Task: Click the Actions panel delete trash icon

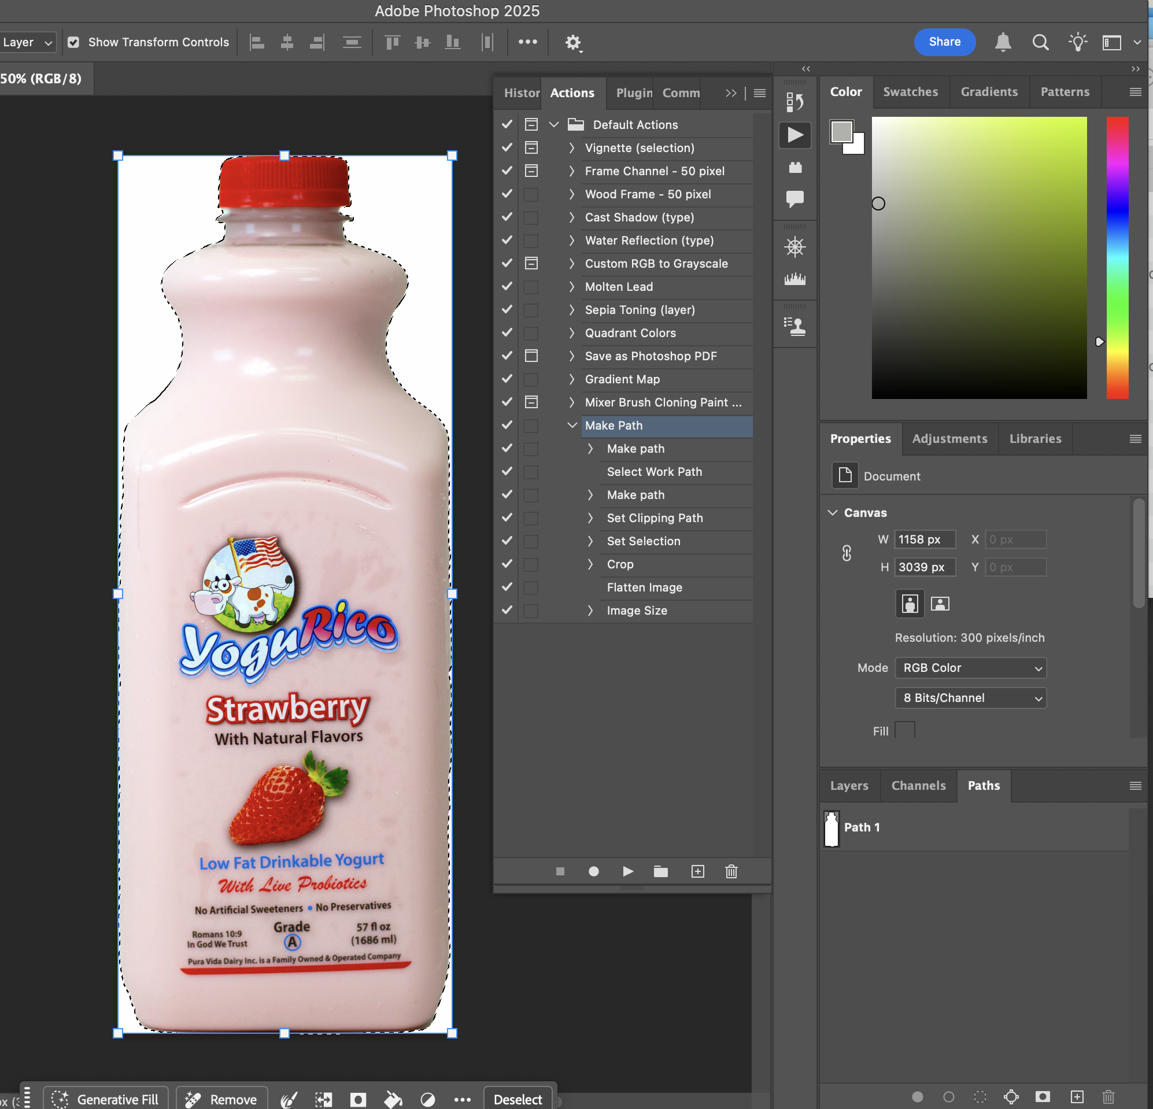Action: click(731, 871)
